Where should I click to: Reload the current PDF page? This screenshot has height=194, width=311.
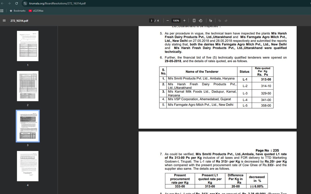17,3
